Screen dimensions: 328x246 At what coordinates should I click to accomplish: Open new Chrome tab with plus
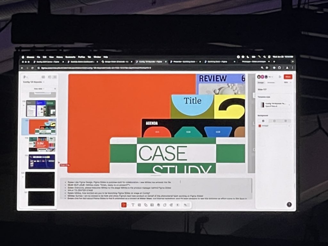coord(274,61)
